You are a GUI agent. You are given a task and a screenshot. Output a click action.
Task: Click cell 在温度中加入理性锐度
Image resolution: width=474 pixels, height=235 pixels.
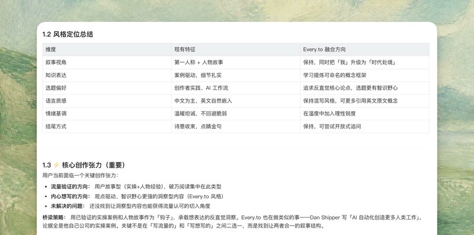click(x=364, y=114)
